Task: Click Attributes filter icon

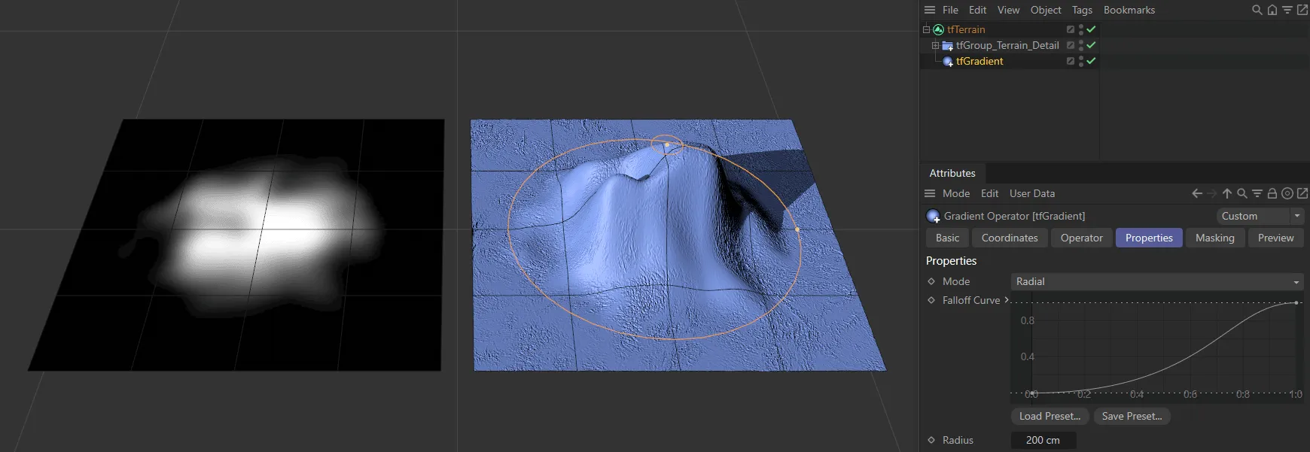Action: pos(1257,193)
